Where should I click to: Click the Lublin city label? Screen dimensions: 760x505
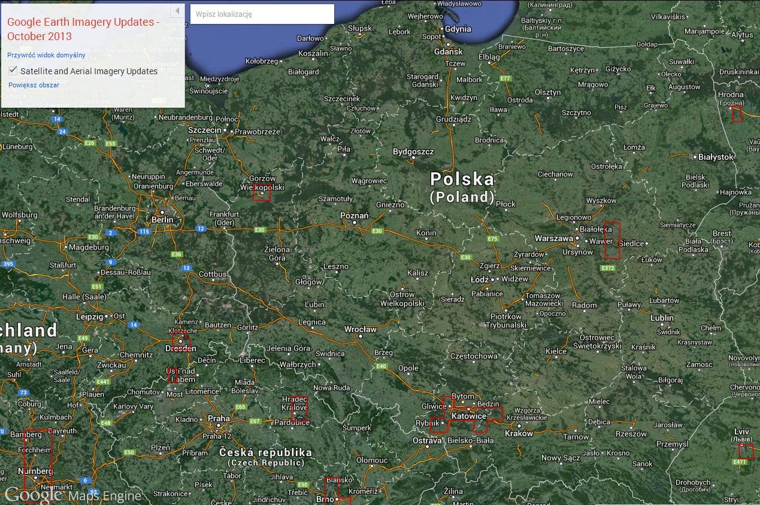point(662,318)
